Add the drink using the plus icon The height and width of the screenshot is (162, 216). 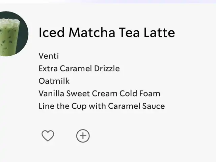pyautogui.click(x=83, y=136)
